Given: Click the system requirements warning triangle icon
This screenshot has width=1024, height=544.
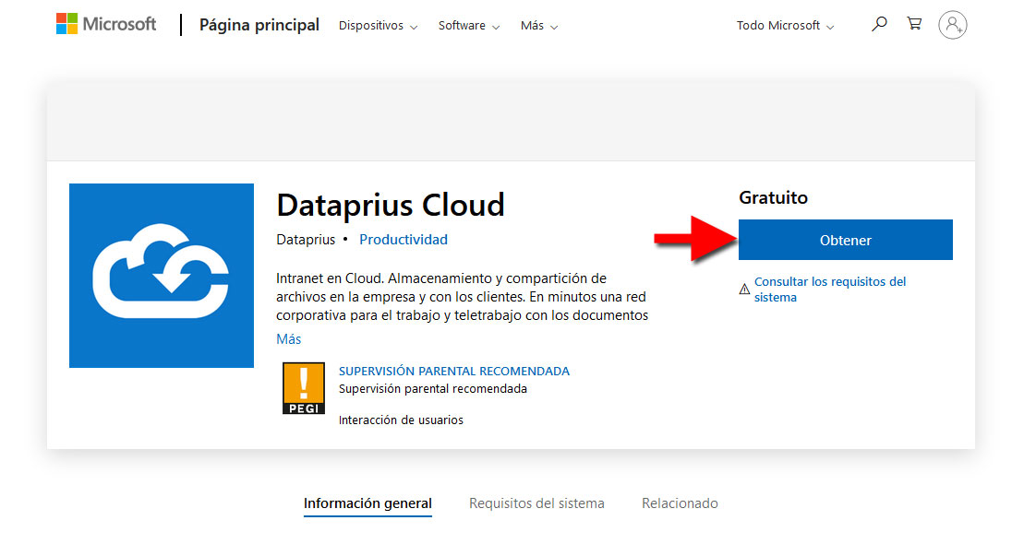Looking at the screenshot, I should click(x=744, y=289).
